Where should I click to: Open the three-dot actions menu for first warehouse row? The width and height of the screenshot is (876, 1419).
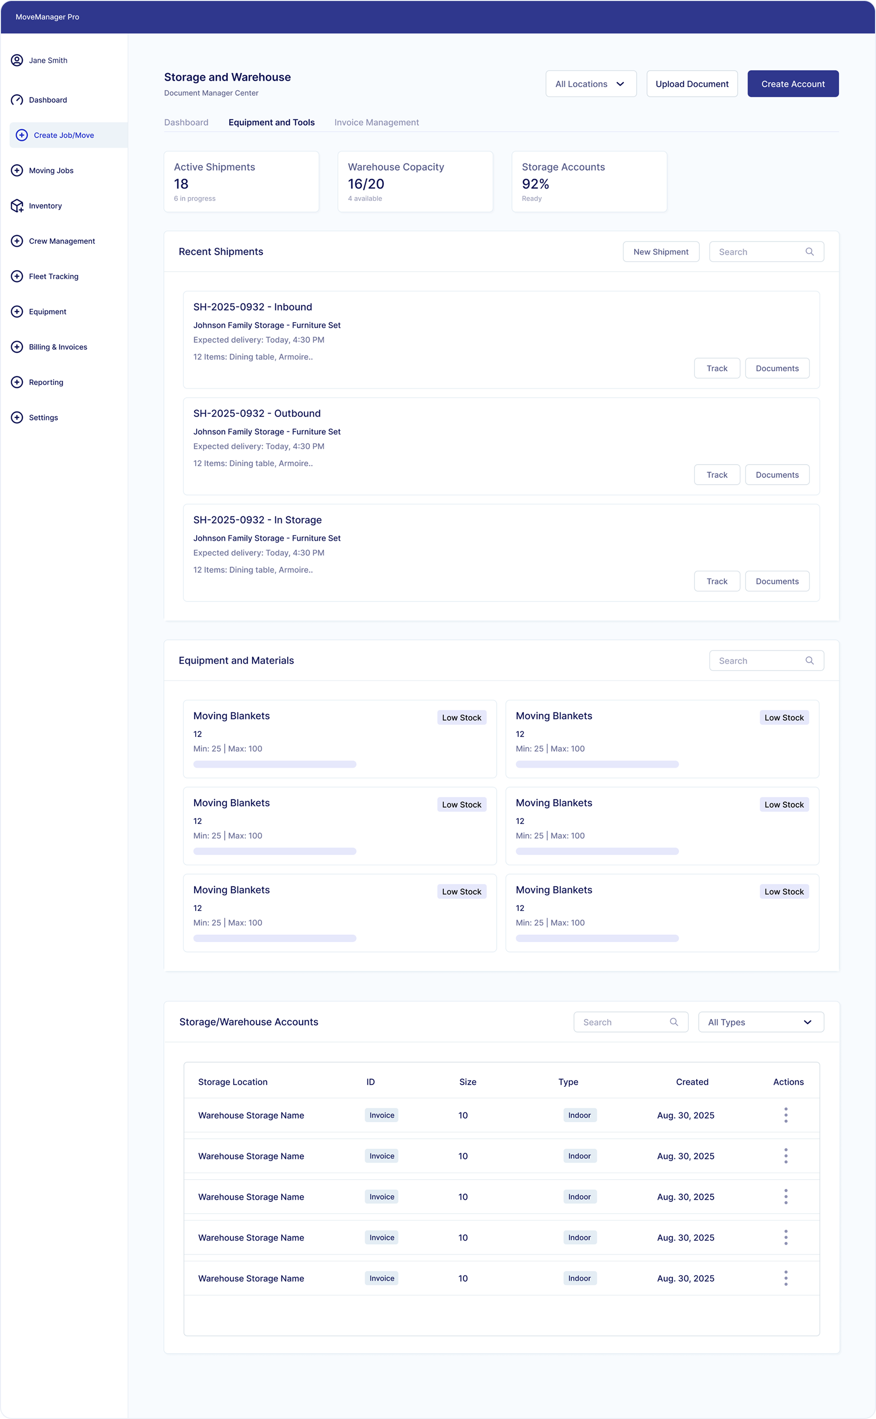click(x=785, y=1115)
